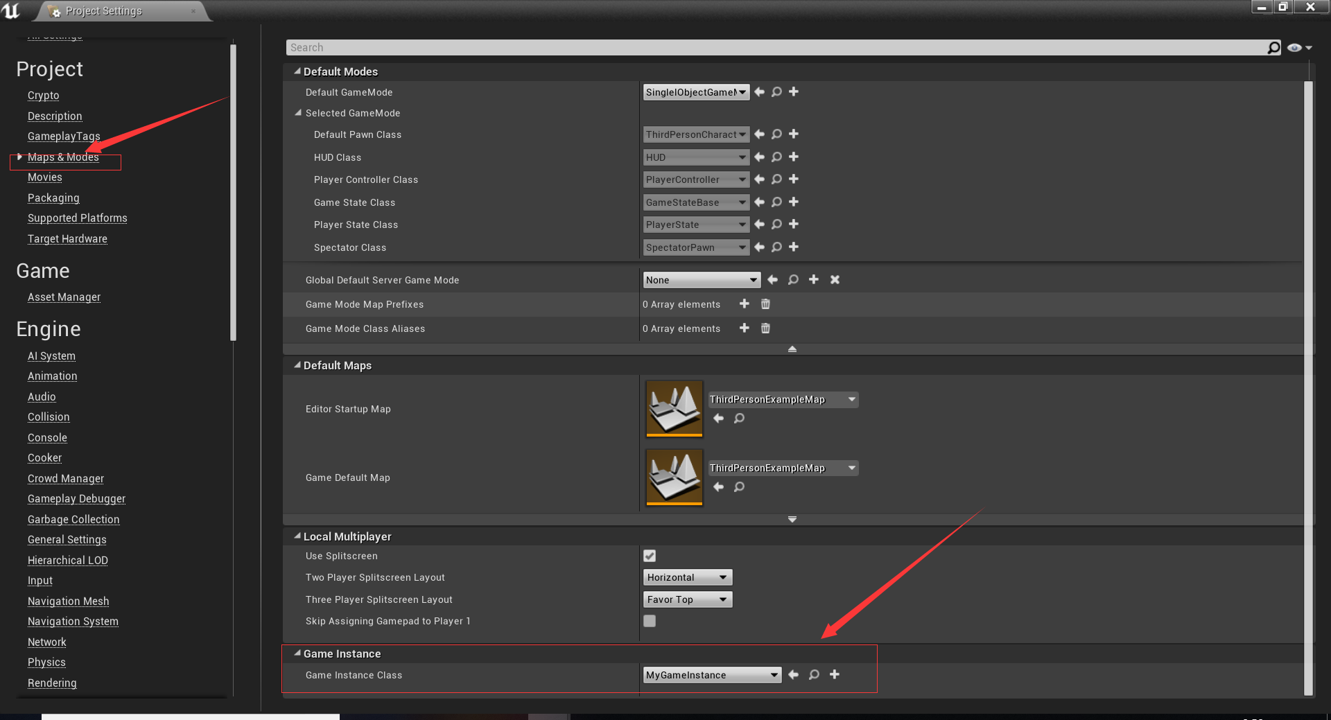Select the Project Settings tab

(x=104, y=11)
